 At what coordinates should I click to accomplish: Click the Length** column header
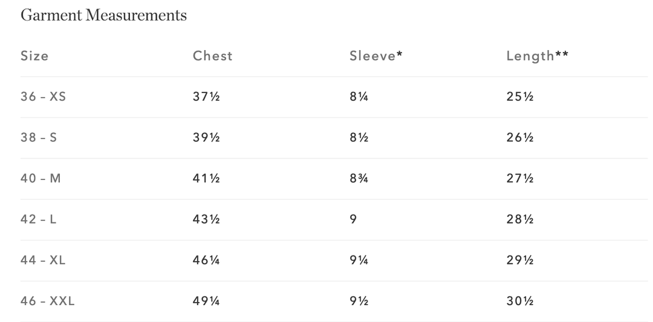click(538, 56)
